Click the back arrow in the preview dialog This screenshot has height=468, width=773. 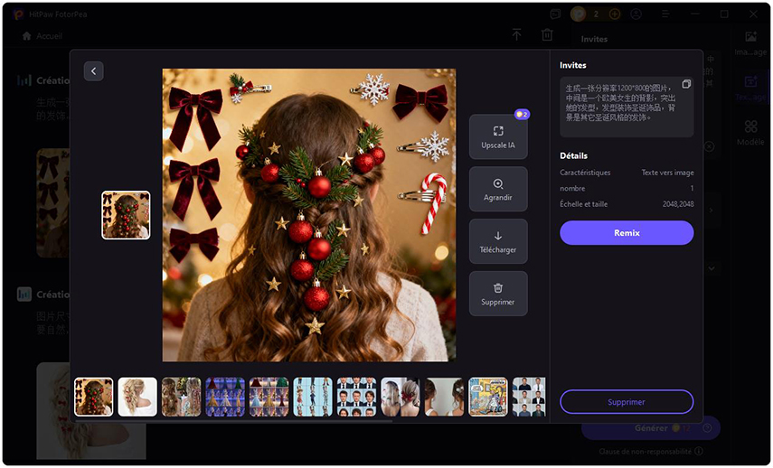click(94, 71)
